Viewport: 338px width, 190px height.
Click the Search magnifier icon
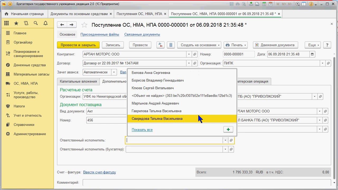click(x=36, y=23)
